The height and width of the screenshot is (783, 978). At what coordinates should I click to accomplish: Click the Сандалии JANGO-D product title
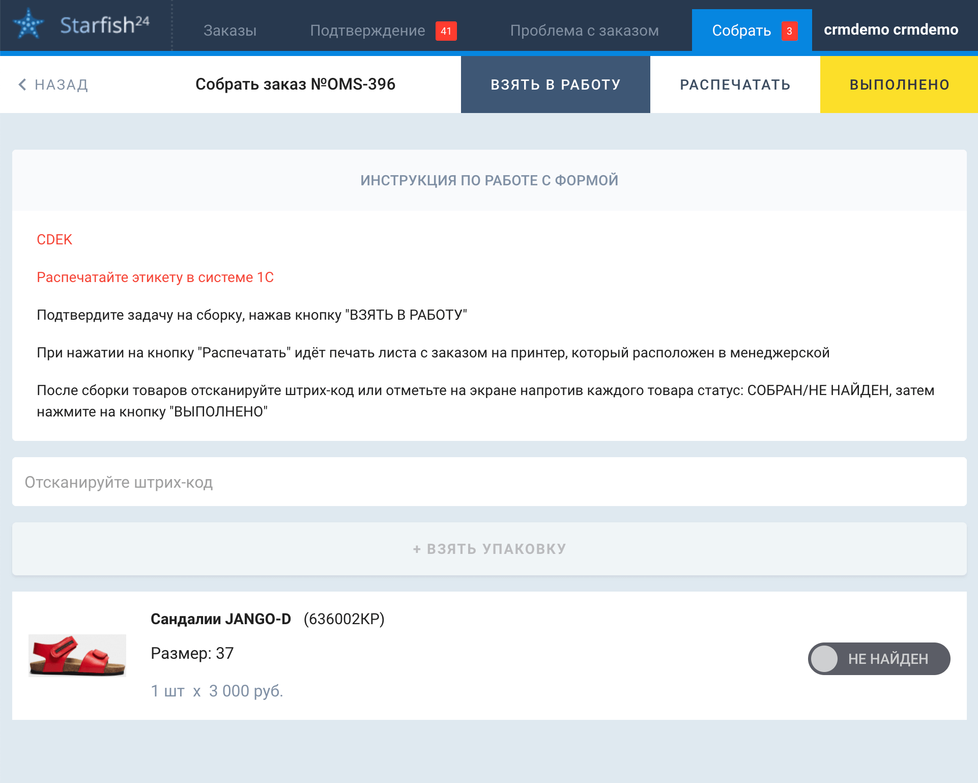click(x=221, y=619)
